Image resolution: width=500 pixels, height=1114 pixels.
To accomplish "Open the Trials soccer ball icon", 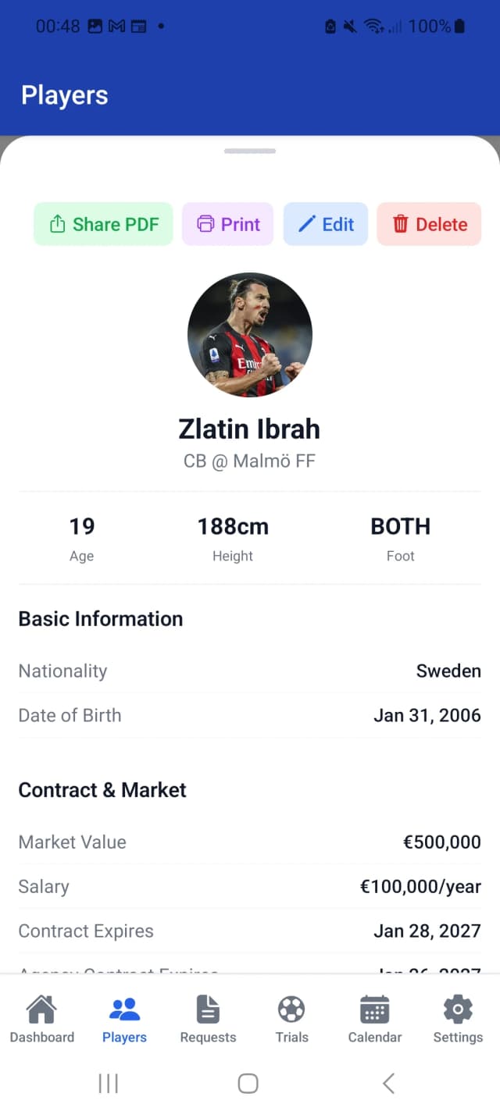I will pyautogui.click(x=291, y=1009).
